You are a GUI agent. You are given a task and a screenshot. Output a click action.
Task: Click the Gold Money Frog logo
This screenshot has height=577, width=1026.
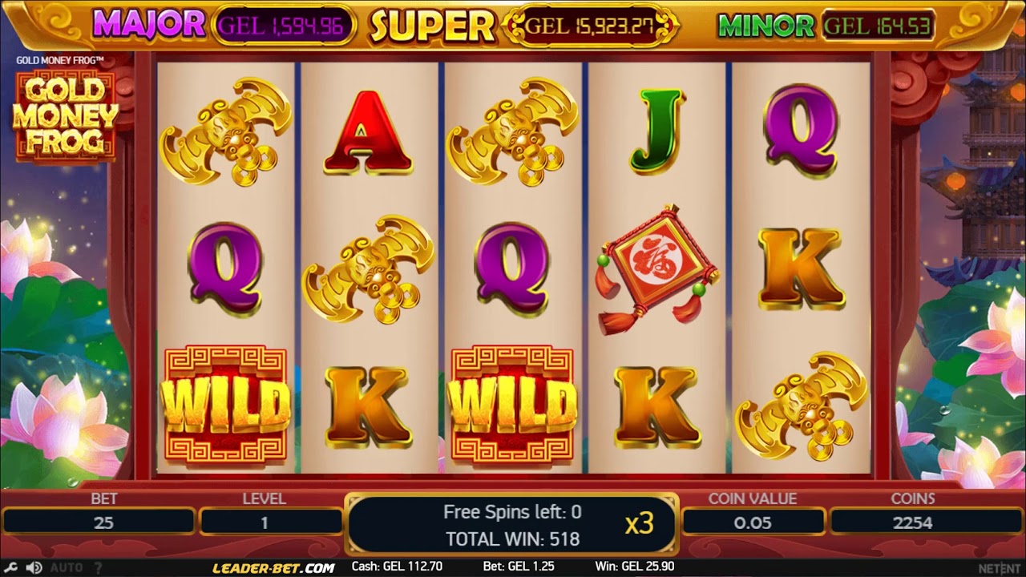(x=64, y=115)
